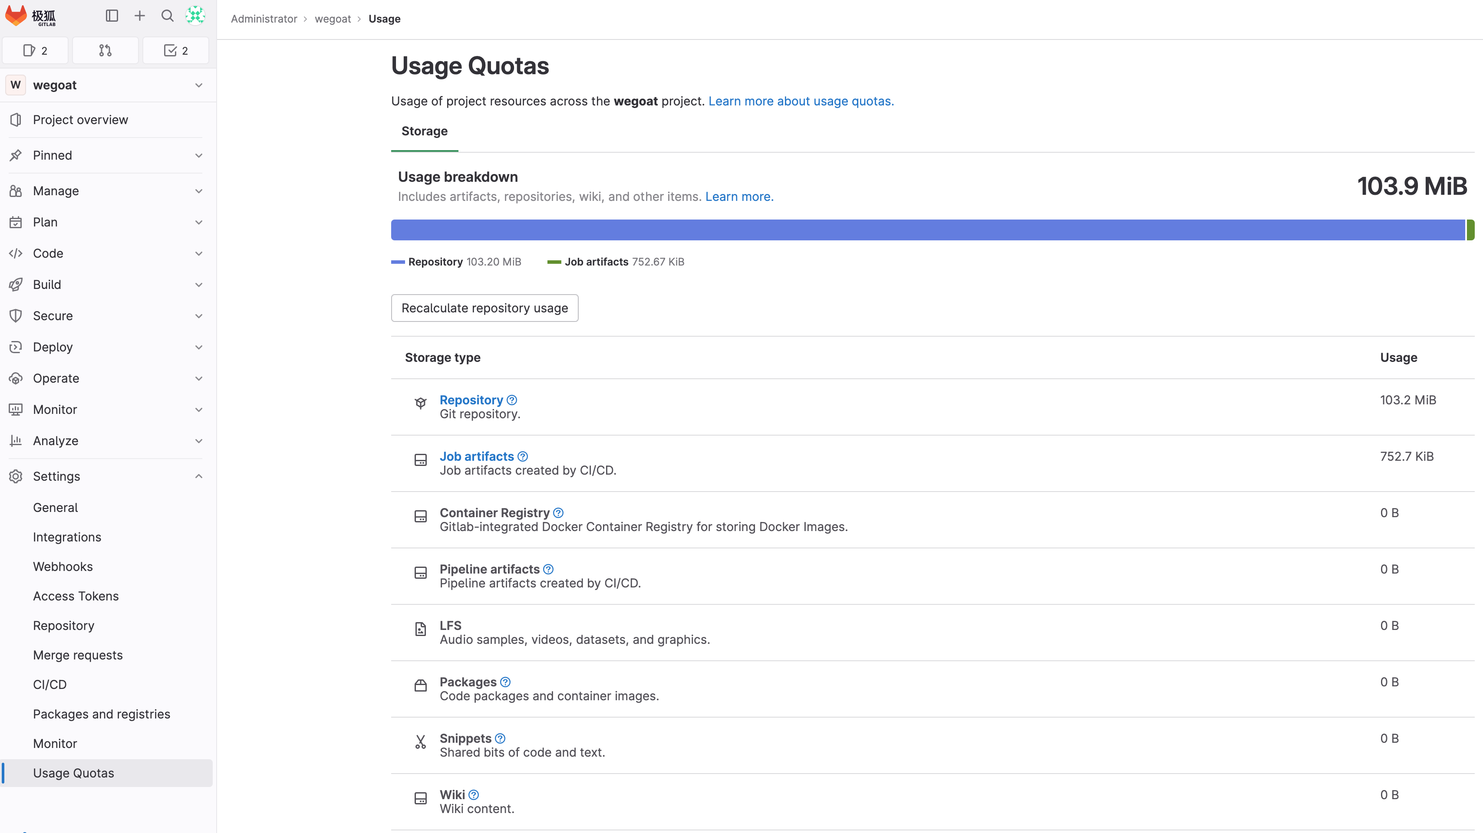Image resolution: width=1483 pixels, height=833 pixels.
Task: Open CI/CD settings menu item
Action: point(50,685)
